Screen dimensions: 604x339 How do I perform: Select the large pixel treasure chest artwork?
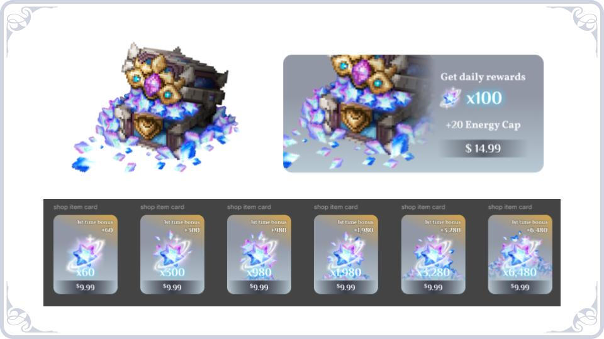click(x=155, y=107)
